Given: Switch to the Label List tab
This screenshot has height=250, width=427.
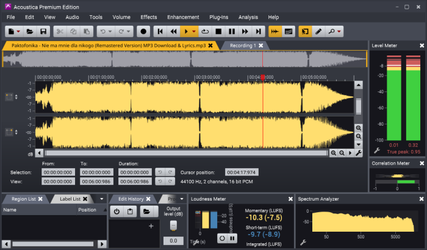Looking at the screenshot, I should pos(70,199).
